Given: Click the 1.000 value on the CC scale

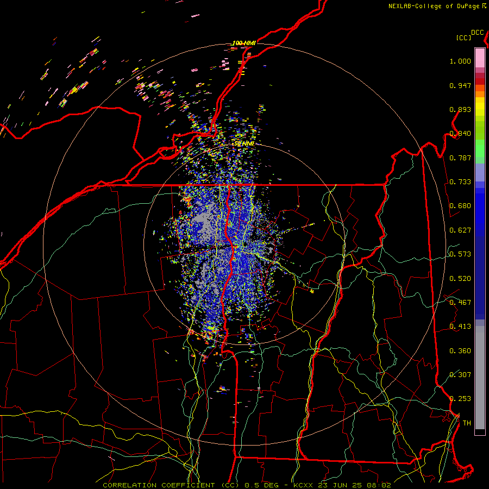Looking at the screenshot, I should (x=460, y=61).
